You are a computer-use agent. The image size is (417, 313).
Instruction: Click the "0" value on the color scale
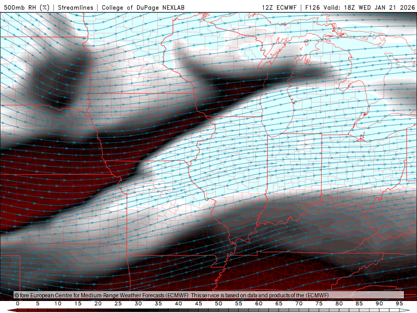[x=18, y=304]
